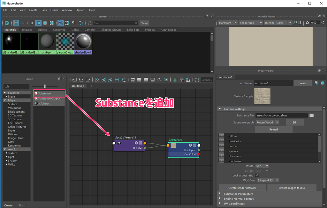Select the lambert1 material swatch
This screenshot has width=327, height=208.
tap(47, 44)
